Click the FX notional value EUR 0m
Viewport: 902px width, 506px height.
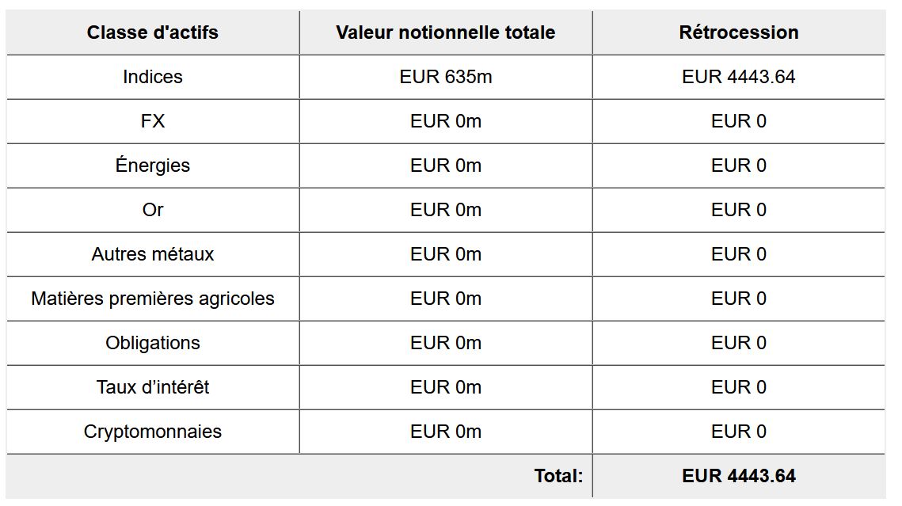pos(445,121)
